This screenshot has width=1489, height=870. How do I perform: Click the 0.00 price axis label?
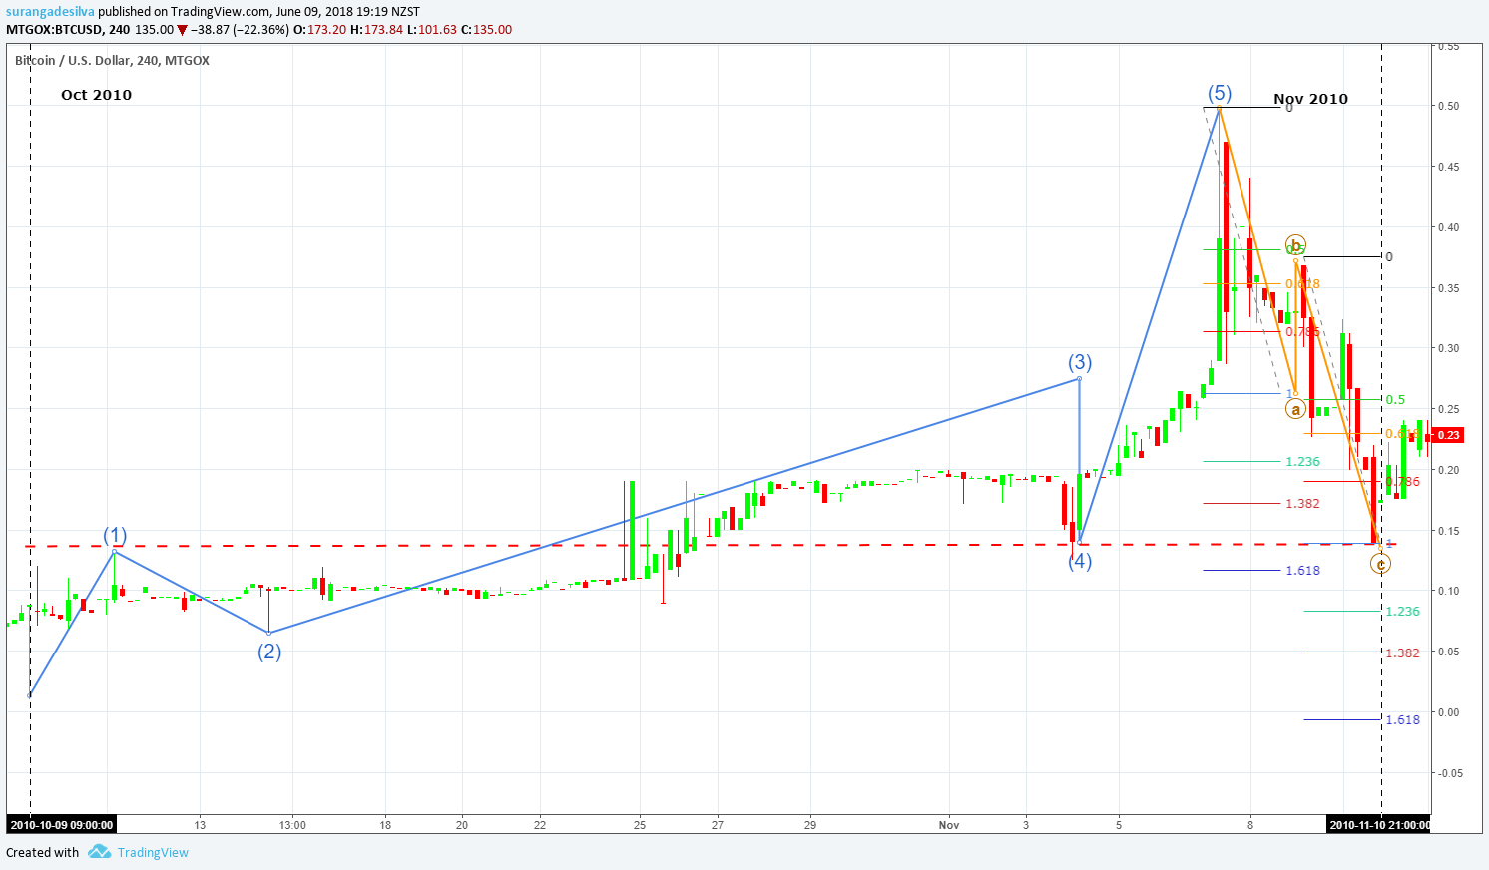(x=1448, y=712)
